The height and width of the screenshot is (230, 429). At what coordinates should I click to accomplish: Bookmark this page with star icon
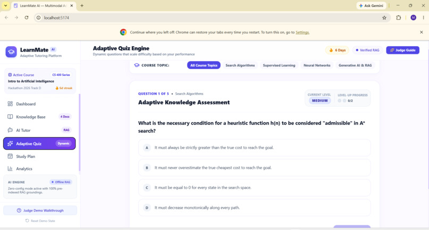(384, 18)
